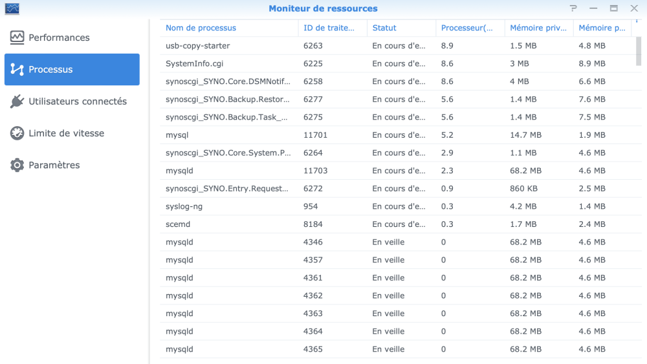The height and width of the screenshot is (364, 647).
Task: Click the Processus branch icon
Action: point(17,69)
